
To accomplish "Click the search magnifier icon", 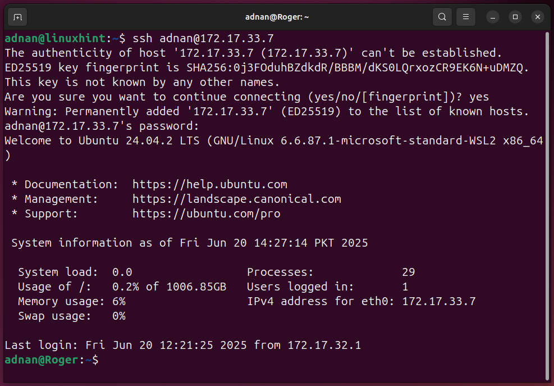I will pos(442,17).
